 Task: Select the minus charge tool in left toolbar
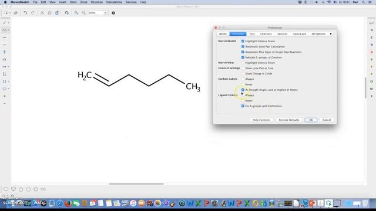[4, 104]
